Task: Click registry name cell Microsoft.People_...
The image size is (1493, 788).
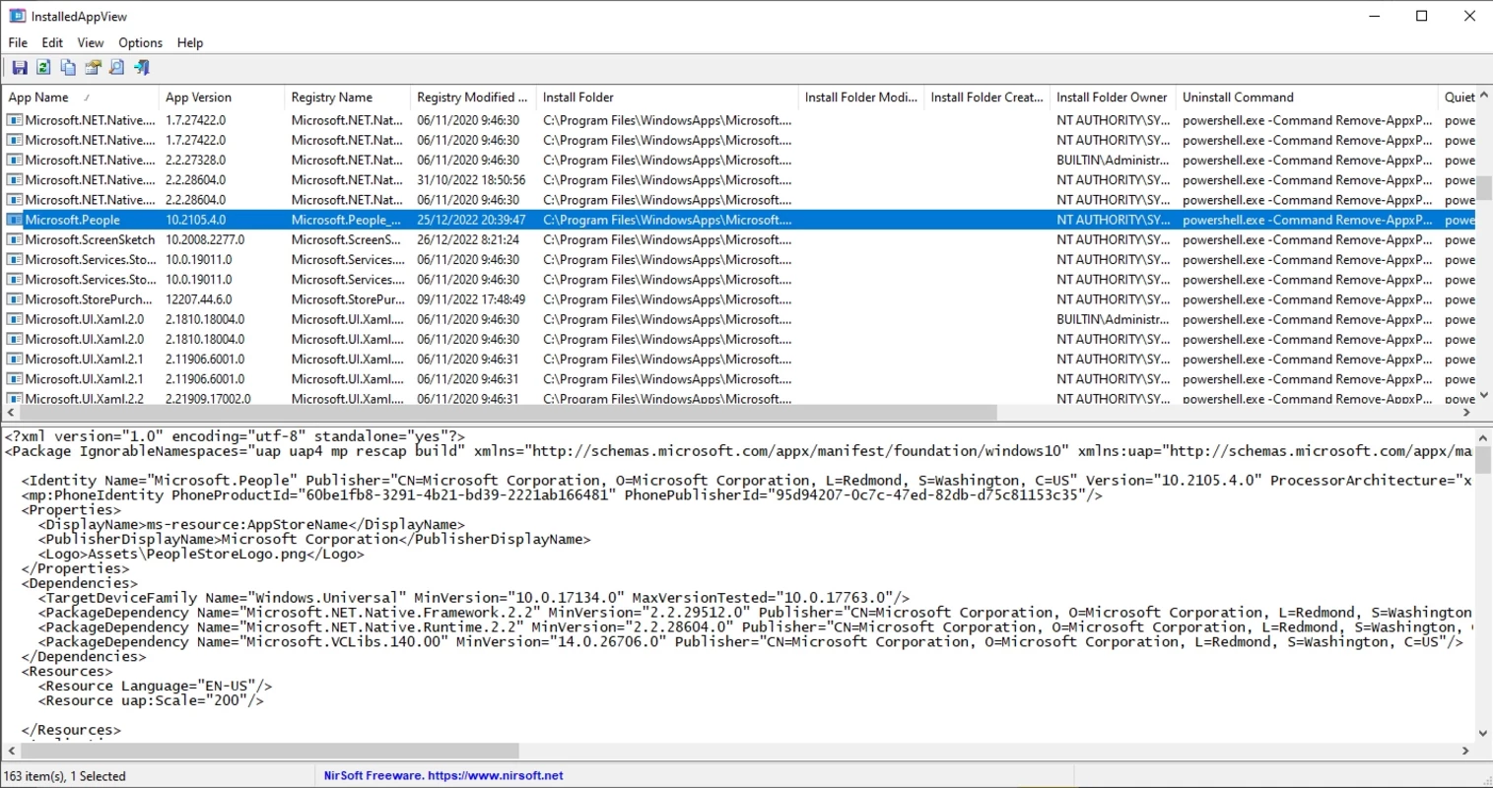Action: click(346, 220)
